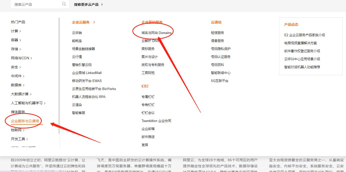Screen dimensions: 346x172
Task: Open the 企业云服务 section chevron
Action: click(x=94, y=22)
